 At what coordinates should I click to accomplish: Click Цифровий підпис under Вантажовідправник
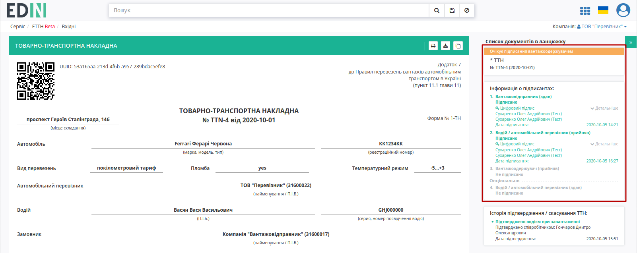tap(515, 108)
